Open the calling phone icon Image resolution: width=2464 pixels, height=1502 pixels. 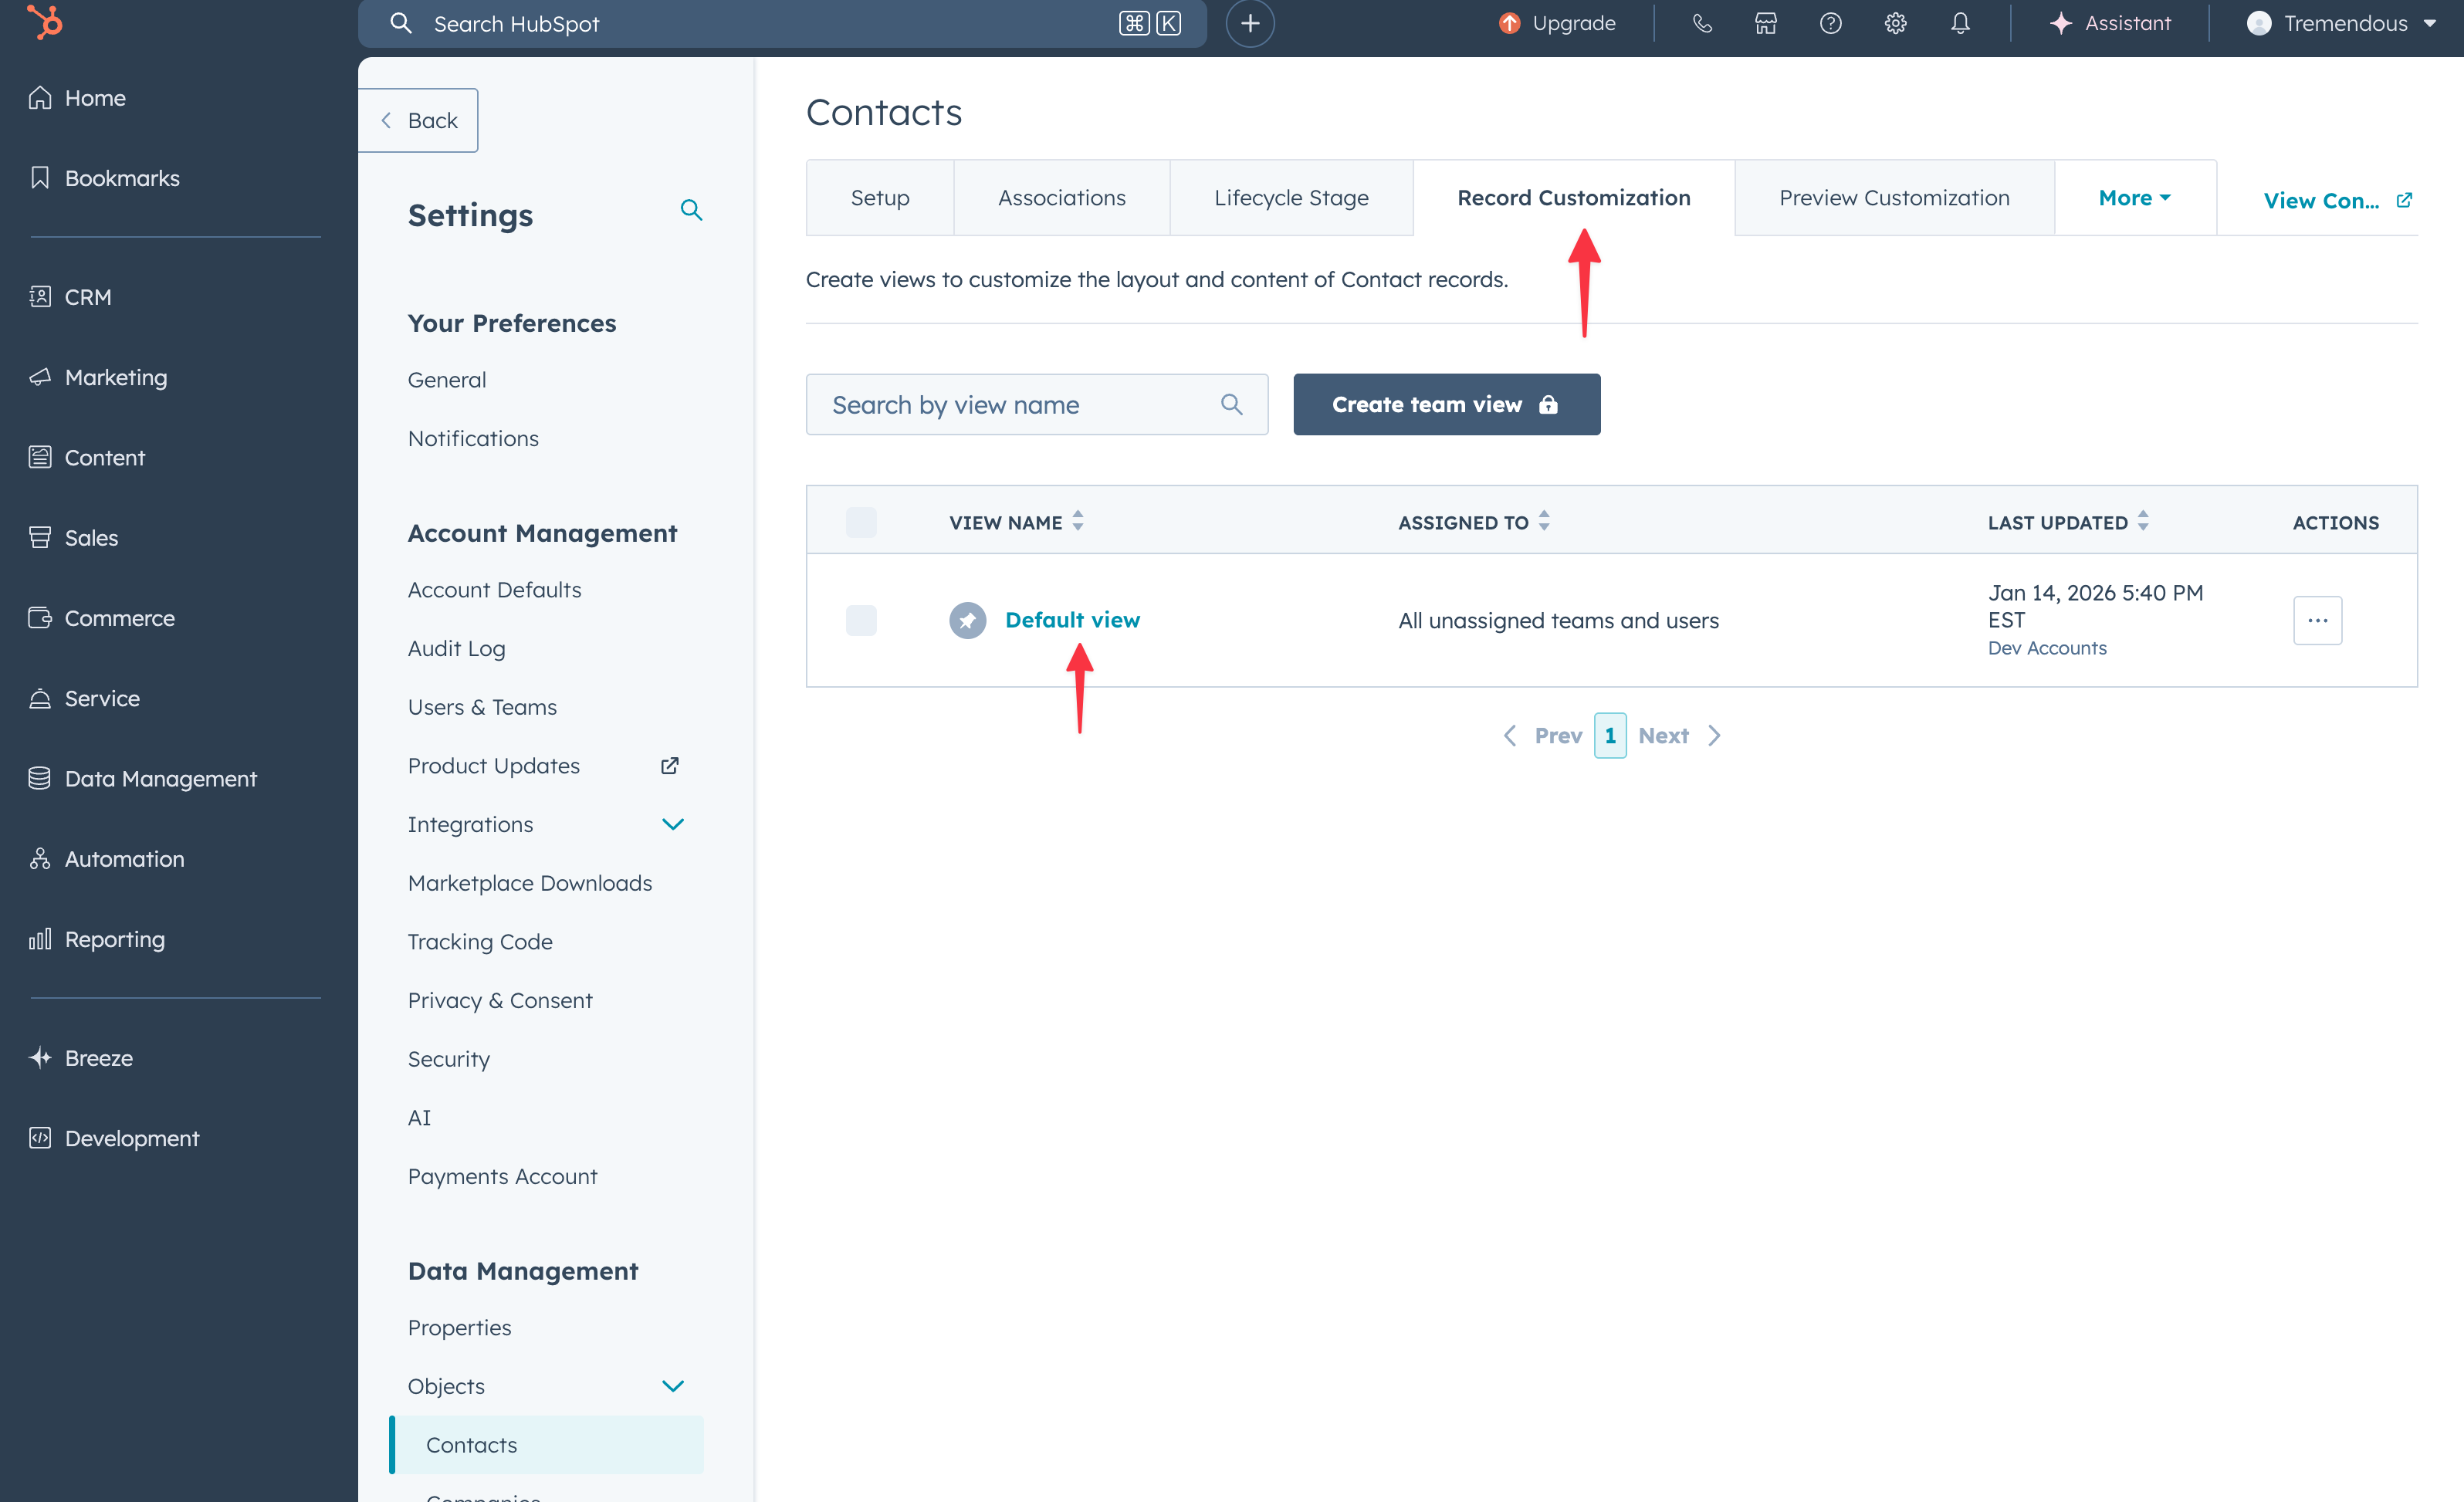coord(1701,23)
